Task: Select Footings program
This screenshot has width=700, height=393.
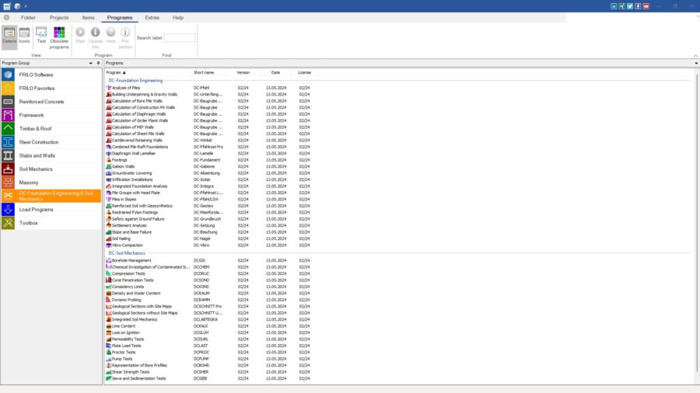Action: (x=119, y=160)
